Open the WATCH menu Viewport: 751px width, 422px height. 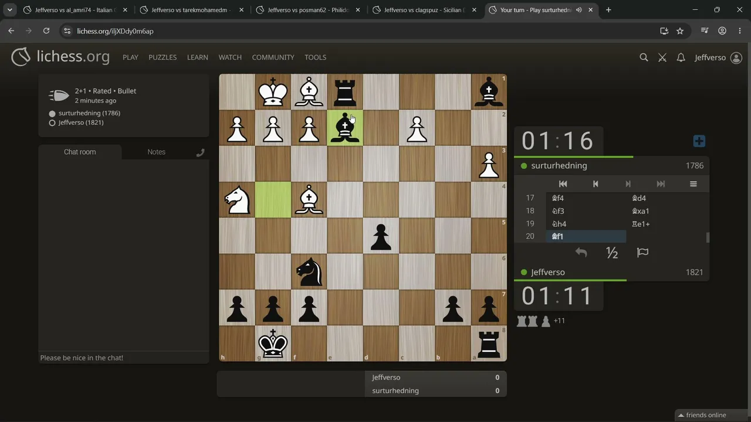coord(230,57)
